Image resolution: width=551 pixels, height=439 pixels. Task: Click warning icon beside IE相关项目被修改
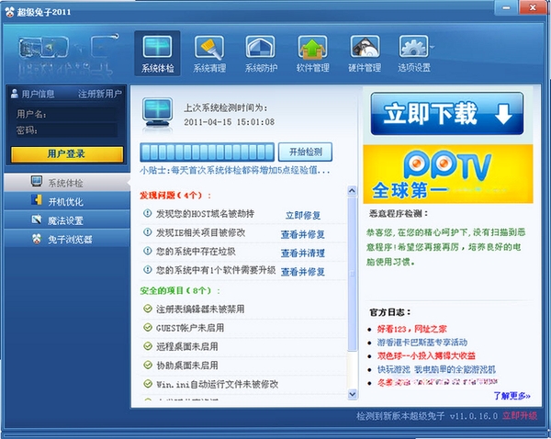[148, 232]
